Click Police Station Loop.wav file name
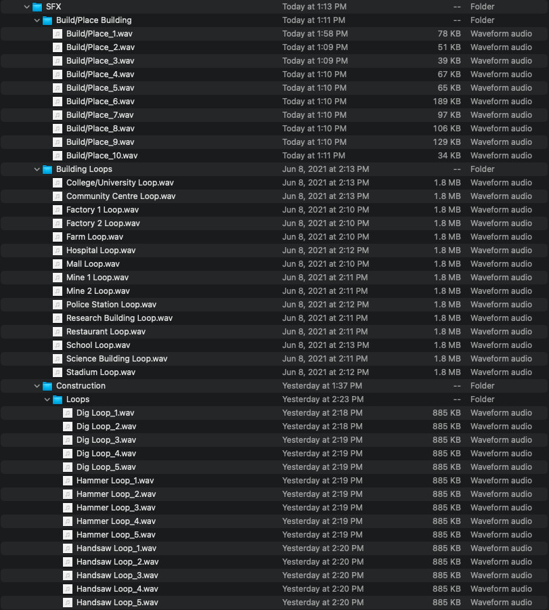Image resolution: width=549 pixels, height=610 pixels. tap(111, 305)
